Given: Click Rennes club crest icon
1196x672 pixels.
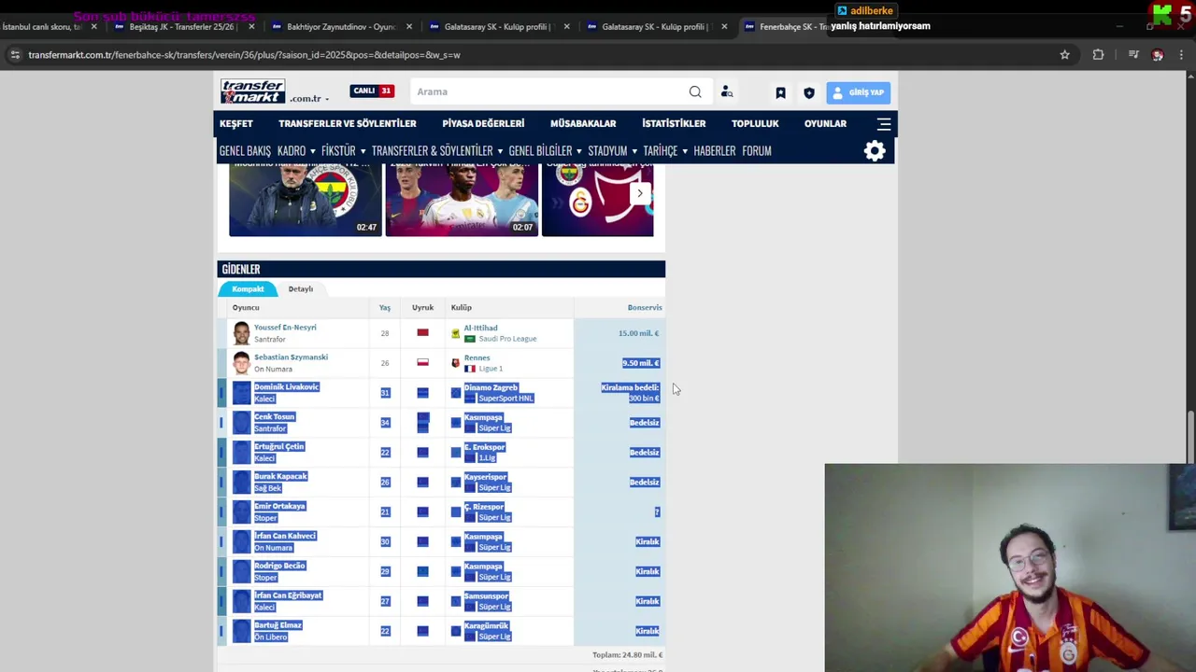Looking at the screenshot, I should [x=455, y=363].
